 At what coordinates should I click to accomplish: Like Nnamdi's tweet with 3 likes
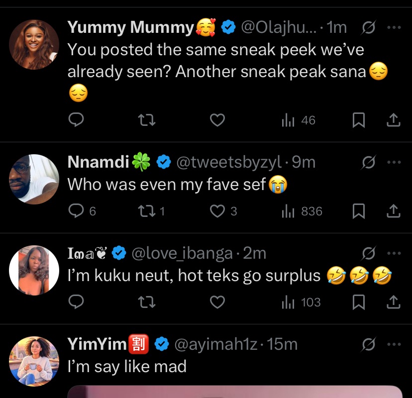coord(217,211)
